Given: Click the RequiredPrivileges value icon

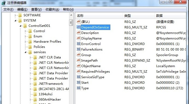Looking at the screenshot, I should click(x=78, y=71).
